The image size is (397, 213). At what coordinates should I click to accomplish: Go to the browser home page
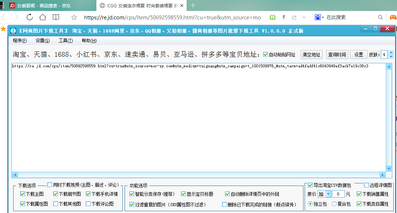click(43, 17)
